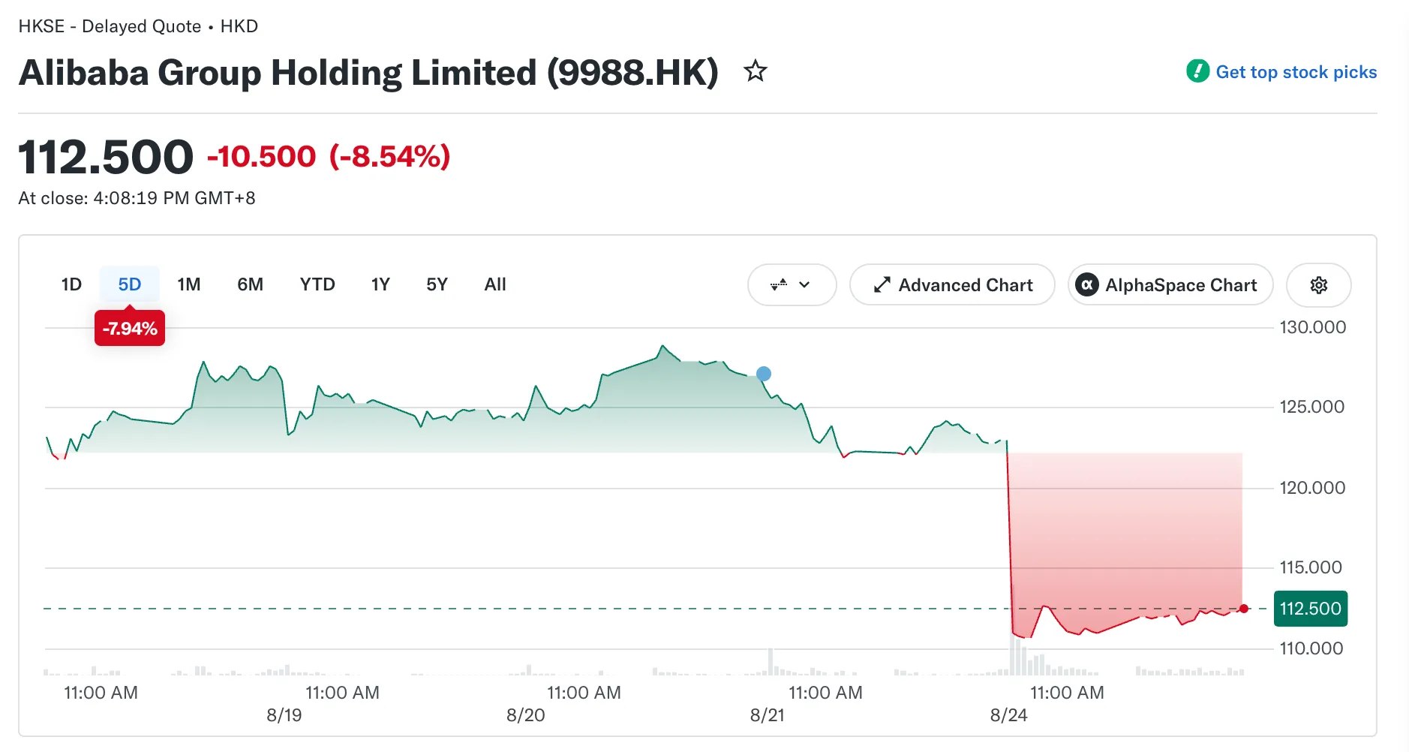
Task: Switch chart to 1M range
Action: pos(189,284)
